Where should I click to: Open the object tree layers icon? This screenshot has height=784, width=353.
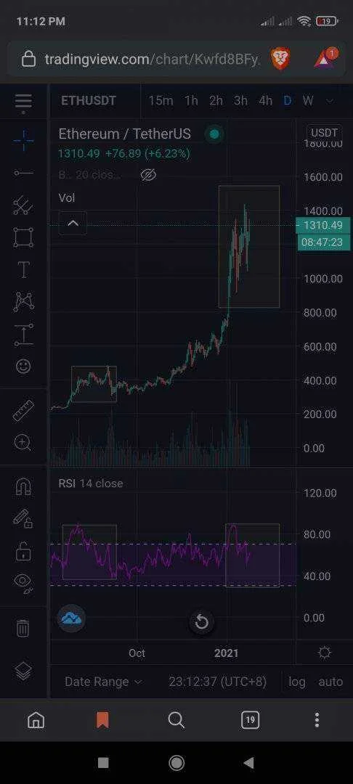coord(23,671)
